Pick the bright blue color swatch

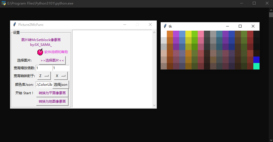point(256,60)
